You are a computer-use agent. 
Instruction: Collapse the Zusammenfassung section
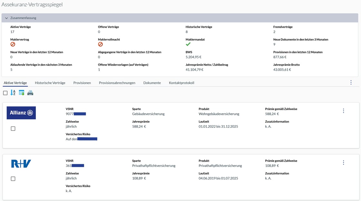point(6,18)
